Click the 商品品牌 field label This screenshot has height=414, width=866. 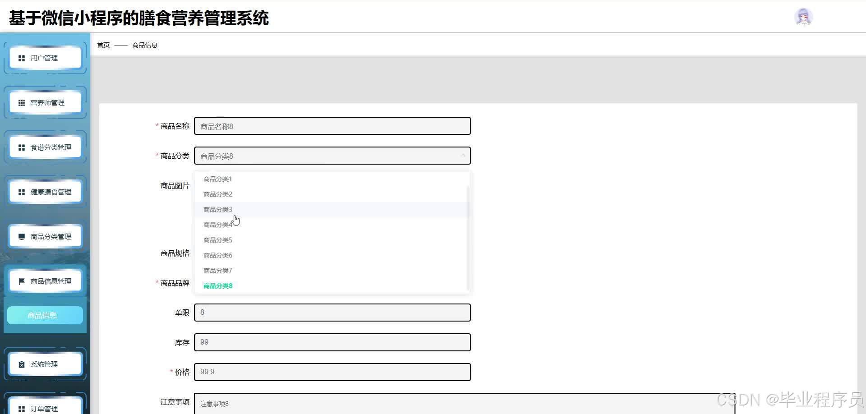(175, 283)
